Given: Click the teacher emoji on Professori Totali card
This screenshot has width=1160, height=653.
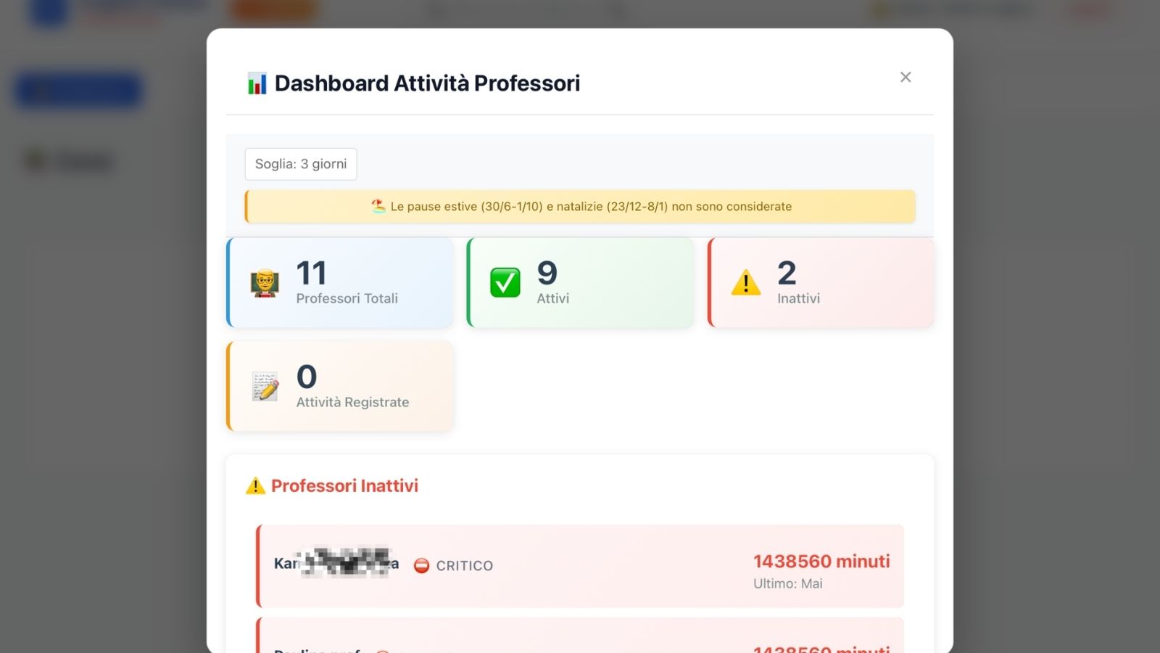Looking at the screenshot, I should pyautogui.click(x=265, y=284).
